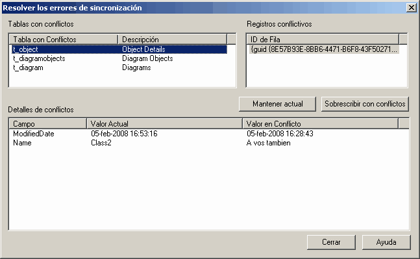
Task: Click current value 05-feb-2008 16:53:16
Action: [x=124, y=134]
